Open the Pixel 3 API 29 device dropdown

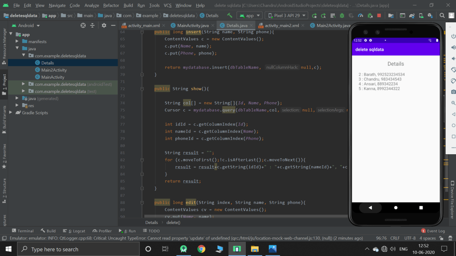(286, 16)
